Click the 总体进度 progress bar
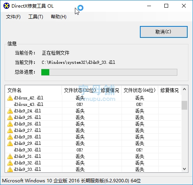Viewport: 193px width, 185px height. (x=109, y=72)
